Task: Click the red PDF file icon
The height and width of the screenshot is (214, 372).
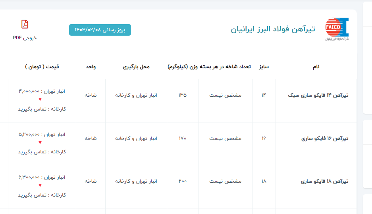Action: pos(25,24)
